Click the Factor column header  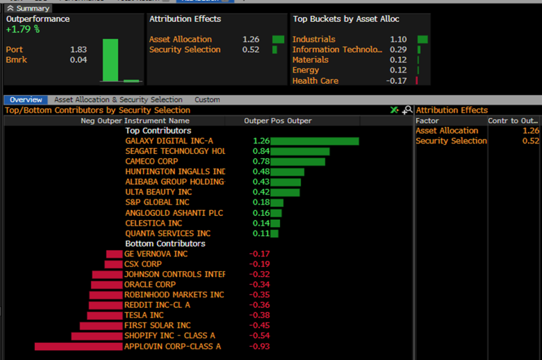coord(427,121)
